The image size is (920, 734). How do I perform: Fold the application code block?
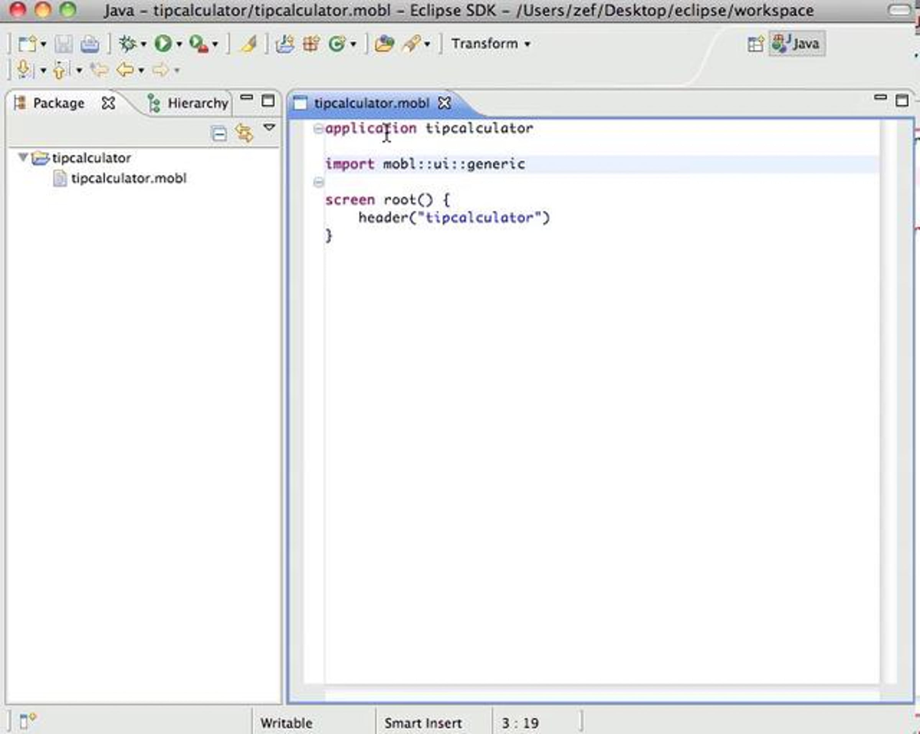tap(318, 128)
